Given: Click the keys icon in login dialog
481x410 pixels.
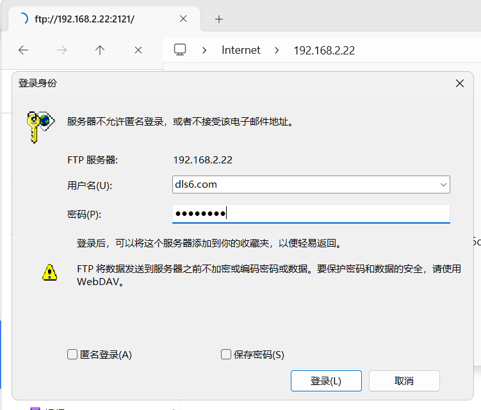Looking at the screenshot, I should pos(38,124).
